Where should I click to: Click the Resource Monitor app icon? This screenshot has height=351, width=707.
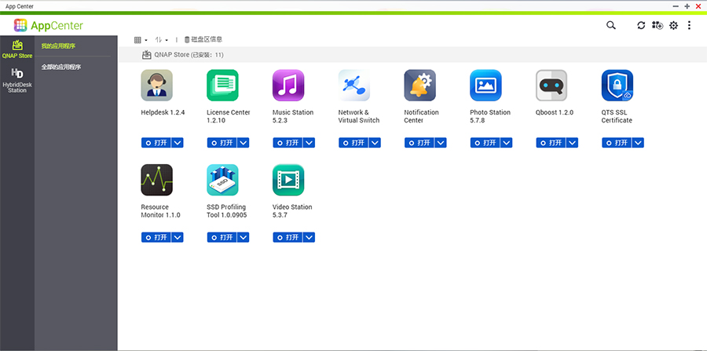coord(156,180)
